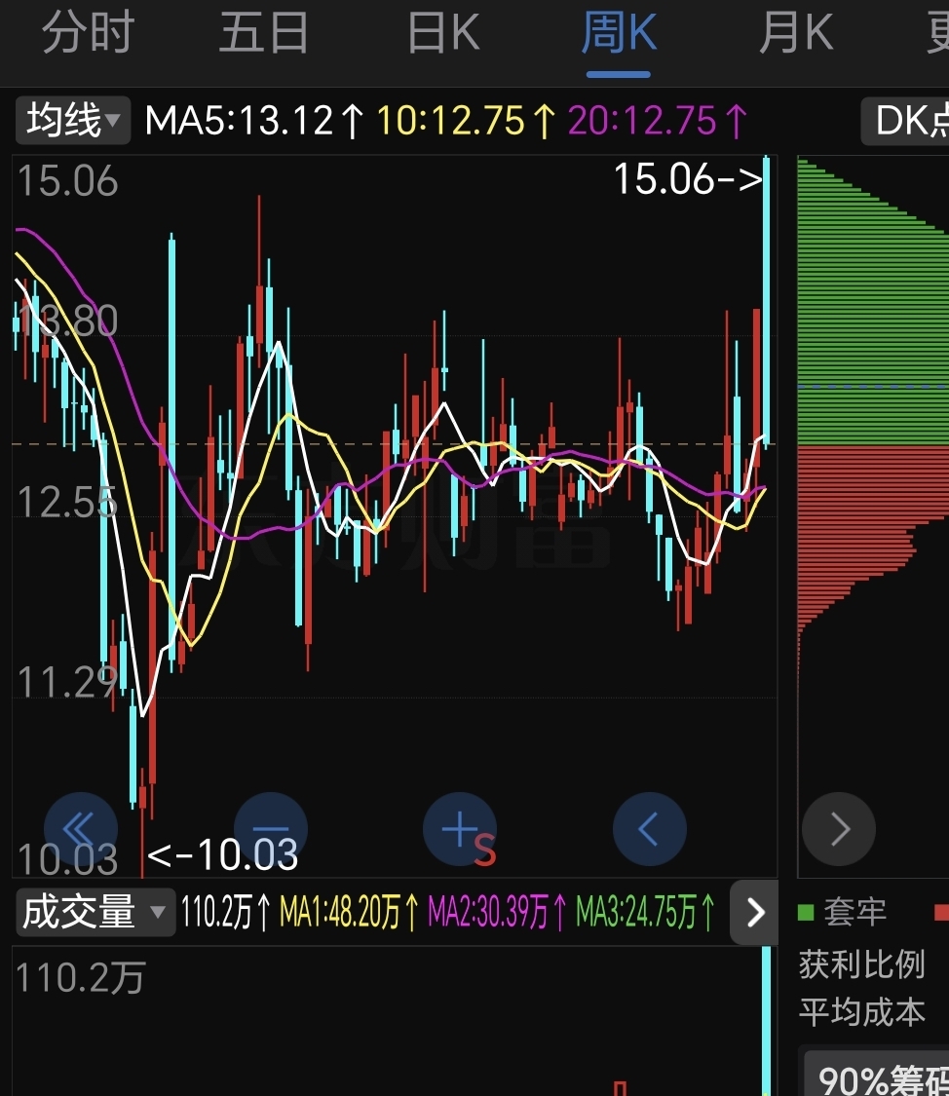The height and width of the screenshot is (1096, 949).
Task: Click the 110.2万 volume axis label
Action: 80,977
